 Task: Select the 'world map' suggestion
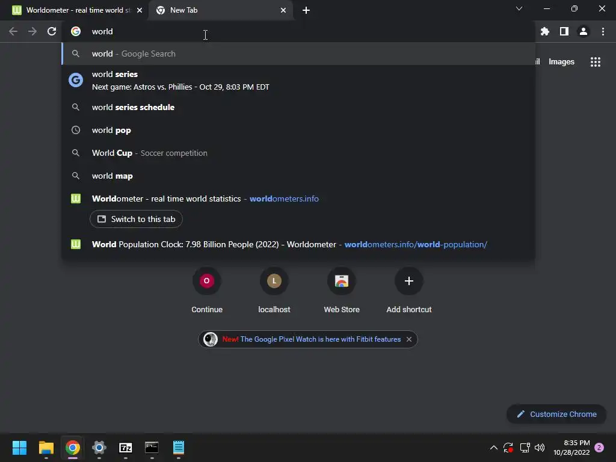click(x=298, y=176)
